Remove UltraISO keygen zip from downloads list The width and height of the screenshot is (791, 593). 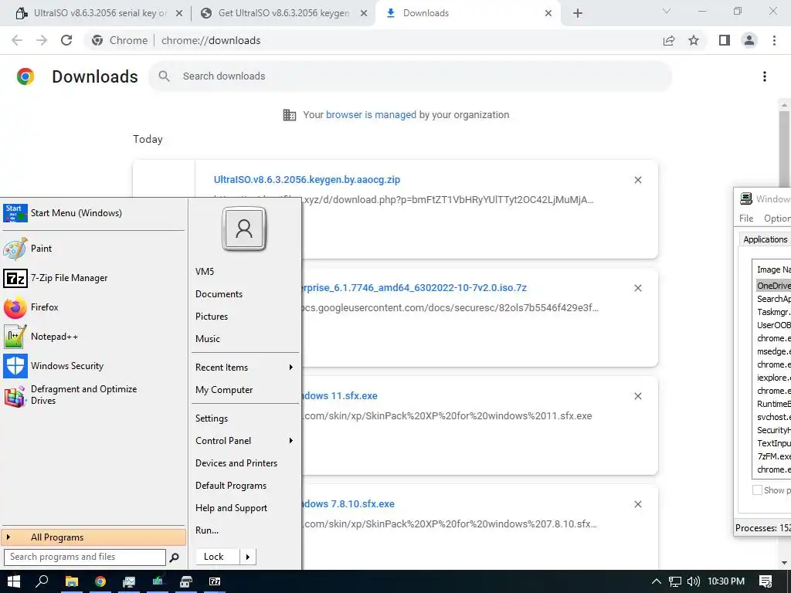click(x=638, y=180)
